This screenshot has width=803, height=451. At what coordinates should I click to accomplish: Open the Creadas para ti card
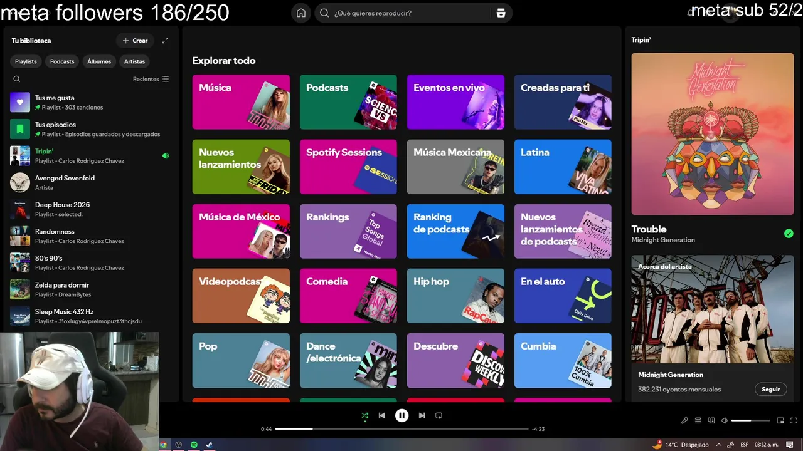coord(563,102)
